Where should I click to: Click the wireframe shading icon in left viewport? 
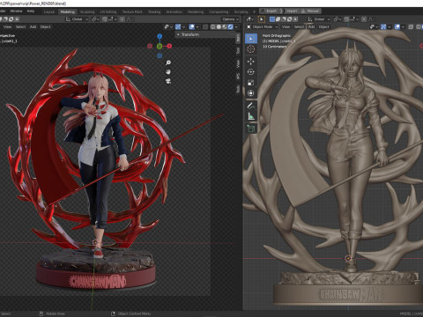click(x=213, y=26)
